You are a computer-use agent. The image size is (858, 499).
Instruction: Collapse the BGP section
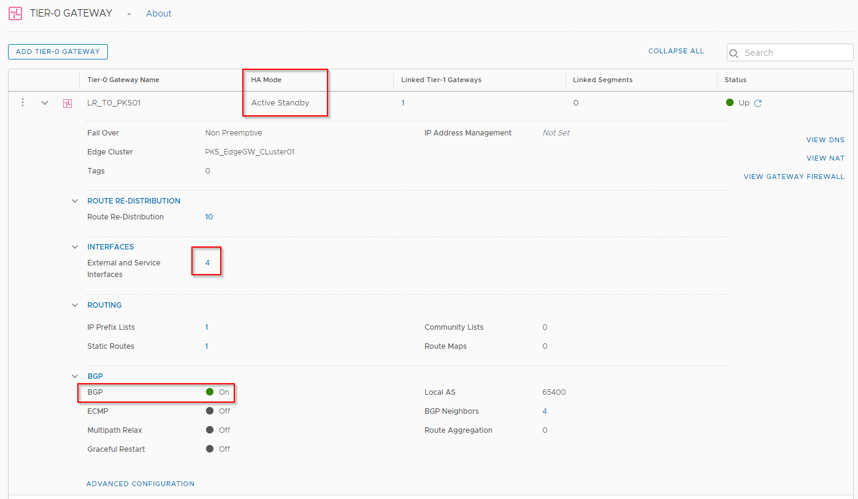click(x=75, y=376)
